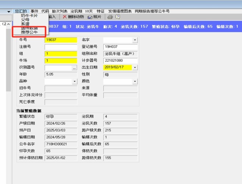The height and width of the screenshot is (184, 242).
Task: Select 推荐公牛 from the open menu
Action: pyautogui.click(x=29, y=32)
